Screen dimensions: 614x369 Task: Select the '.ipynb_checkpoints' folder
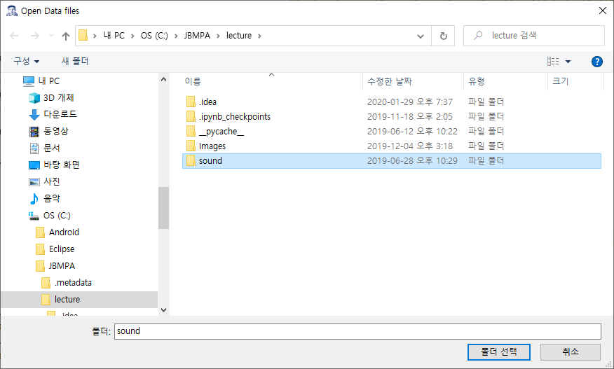(x=235, y=117)
